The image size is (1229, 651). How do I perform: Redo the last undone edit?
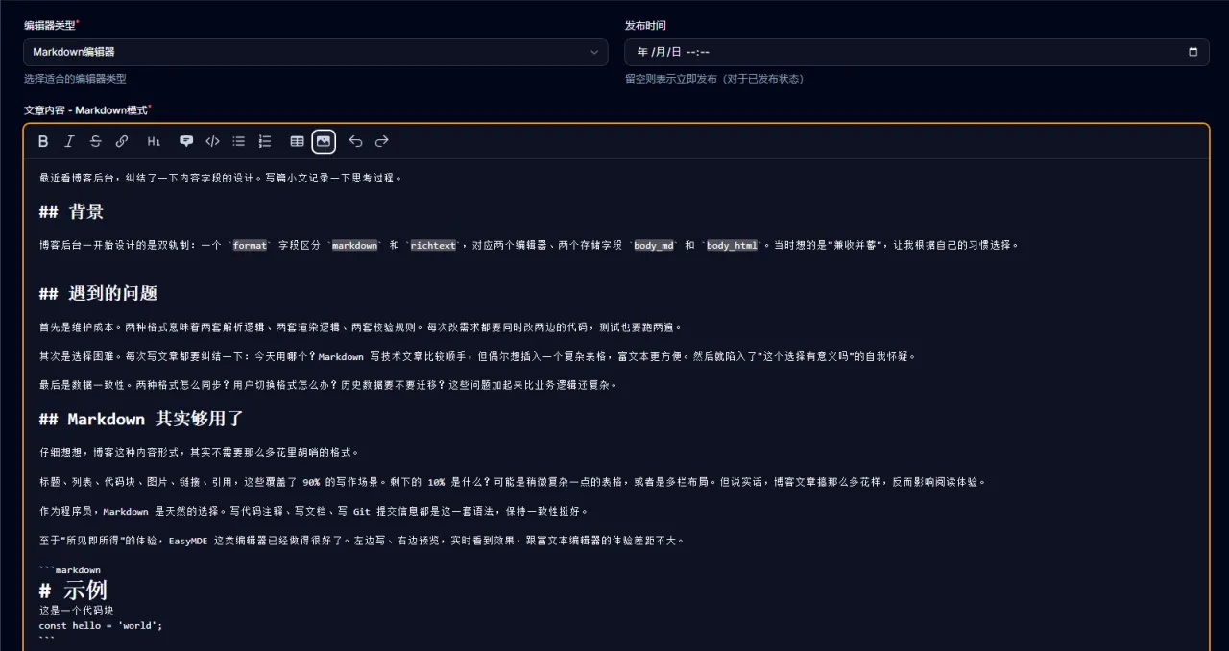382,141
